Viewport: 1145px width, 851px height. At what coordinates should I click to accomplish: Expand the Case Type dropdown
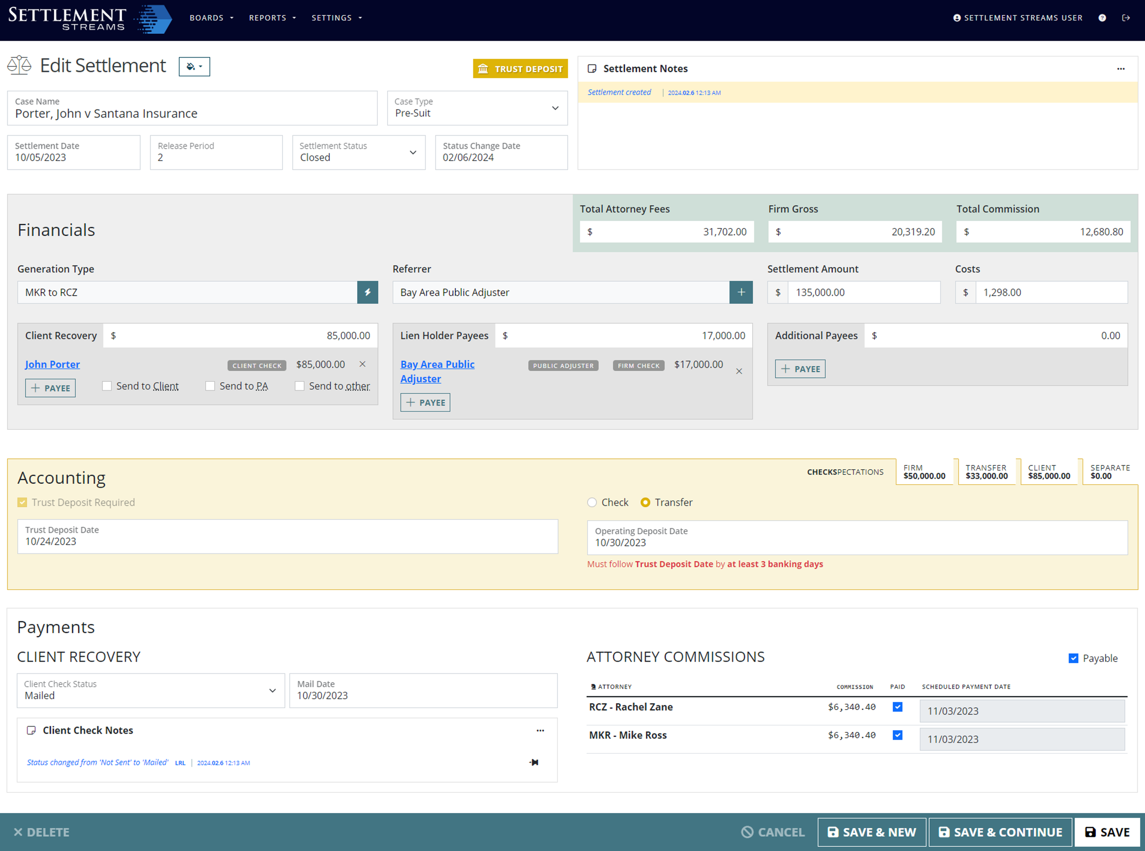tap(555, 108)
